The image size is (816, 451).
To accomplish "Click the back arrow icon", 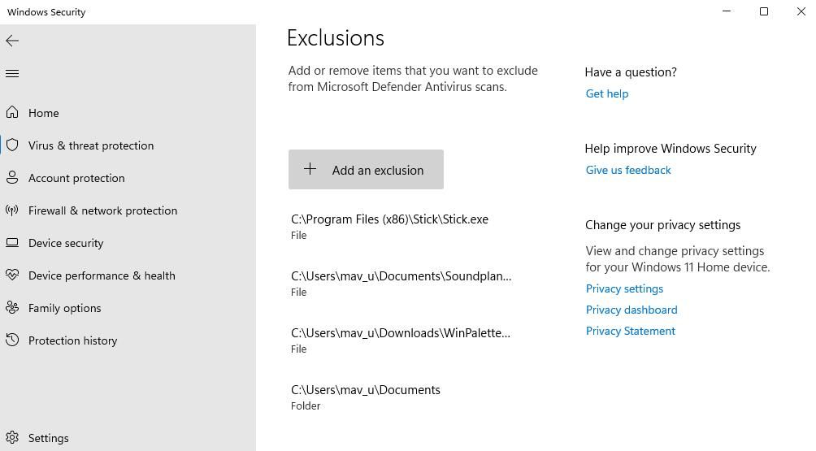I will [x=12, y=41].
